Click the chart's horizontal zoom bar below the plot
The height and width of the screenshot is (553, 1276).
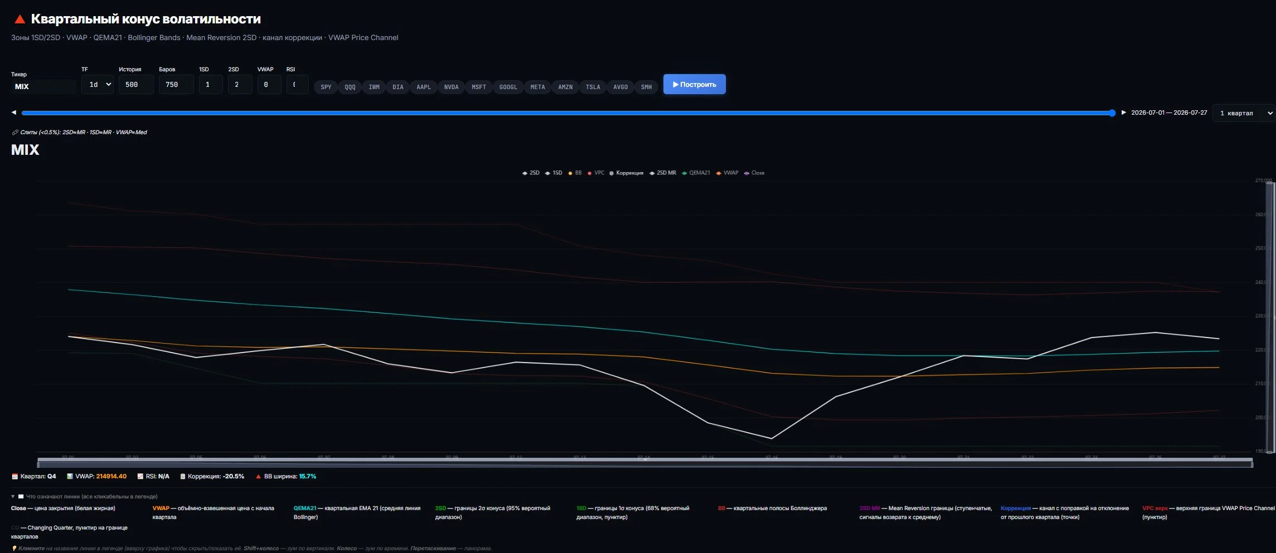[x=645, y=463]
